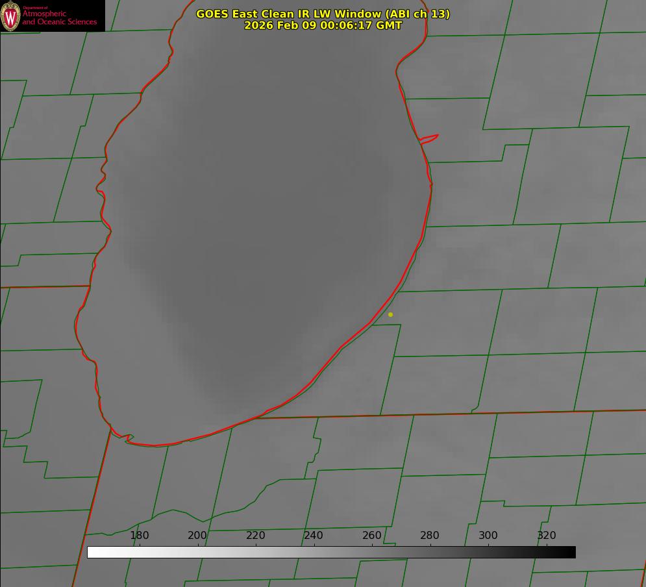Viewport: 646px width, 587px height.
Task: Click the grayscale temperature colorbar
Action: [331, 553]
